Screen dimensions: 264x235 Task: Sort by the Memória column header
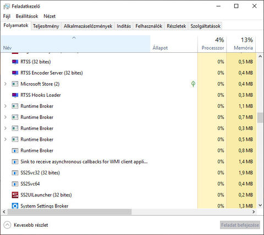(241, 43)
